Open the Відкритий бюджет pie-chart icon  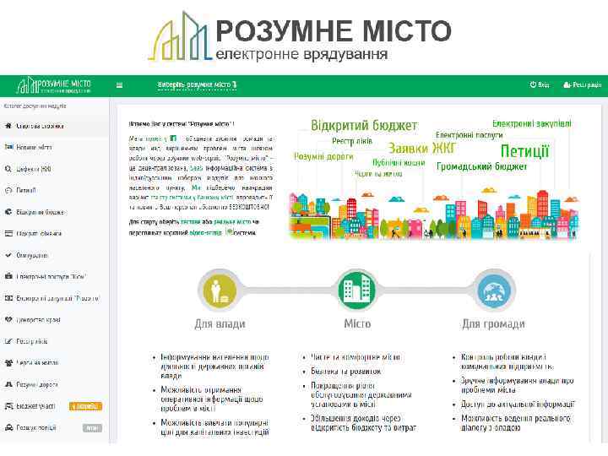(x=8, y=212)
